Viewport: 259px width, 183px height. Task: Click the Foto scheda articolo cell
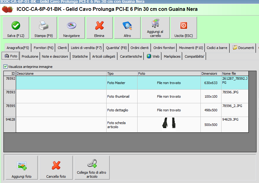[x=122, y=125]
